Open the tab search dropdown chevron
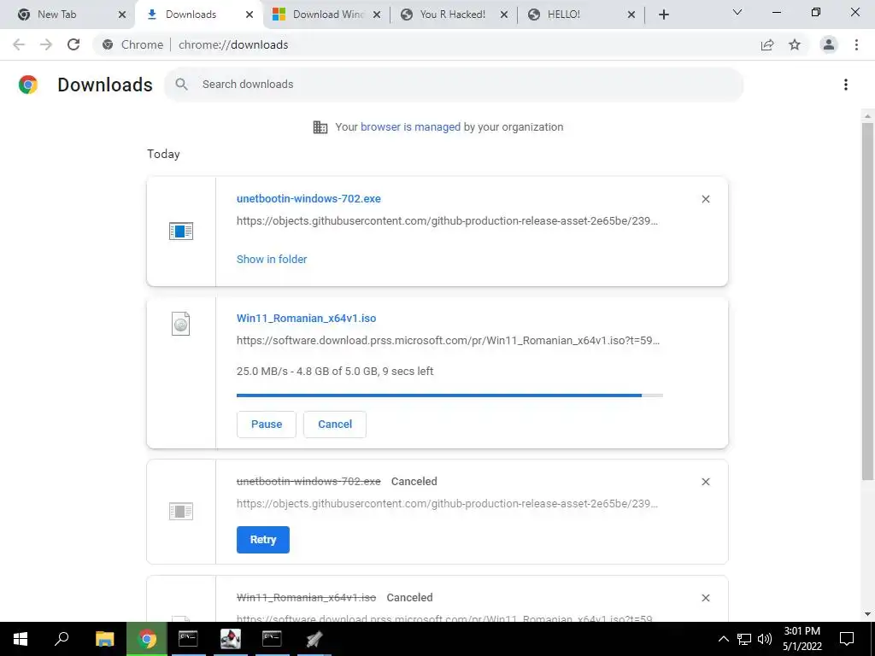The image size is (875, 656). pos(737,12)
